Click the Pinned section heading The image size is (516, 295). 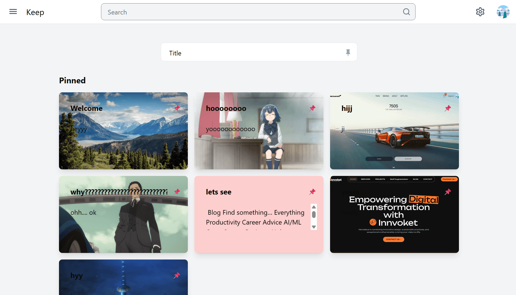(72, 81)
